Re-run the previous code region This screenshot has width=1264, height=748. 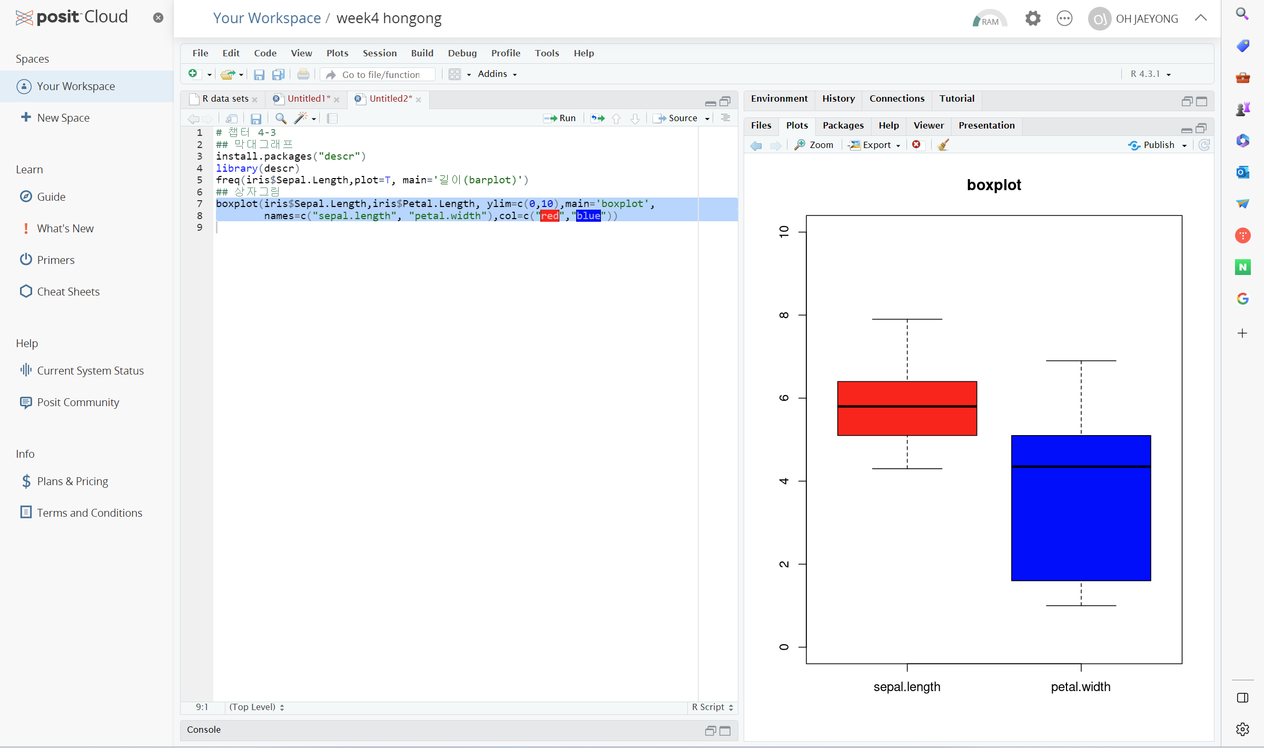click(597, 118)
